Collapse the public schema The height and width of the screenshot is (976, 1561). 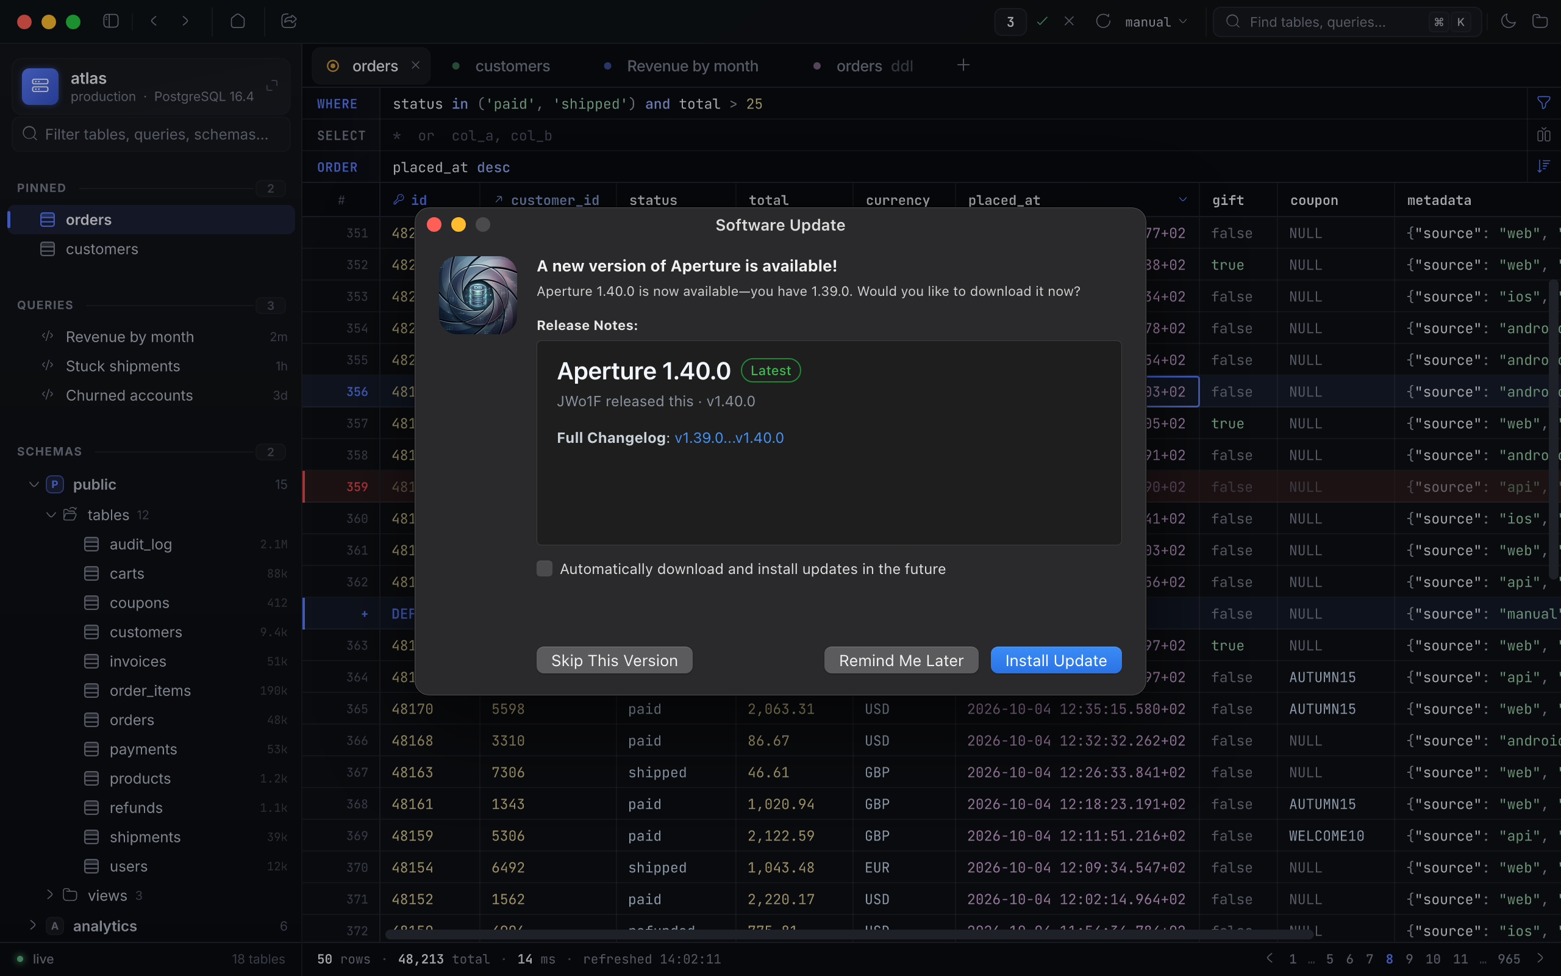tap(34, 484)
